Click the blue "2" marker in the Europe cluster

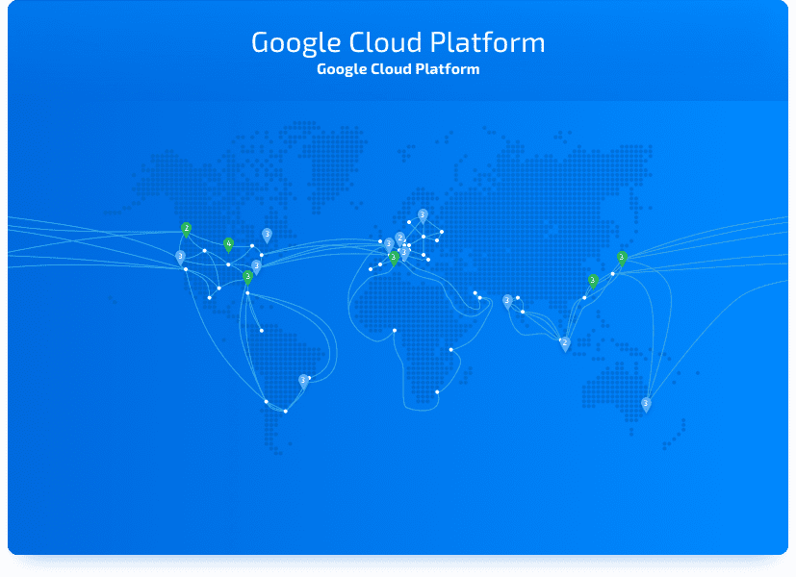[x=400, y=237]
